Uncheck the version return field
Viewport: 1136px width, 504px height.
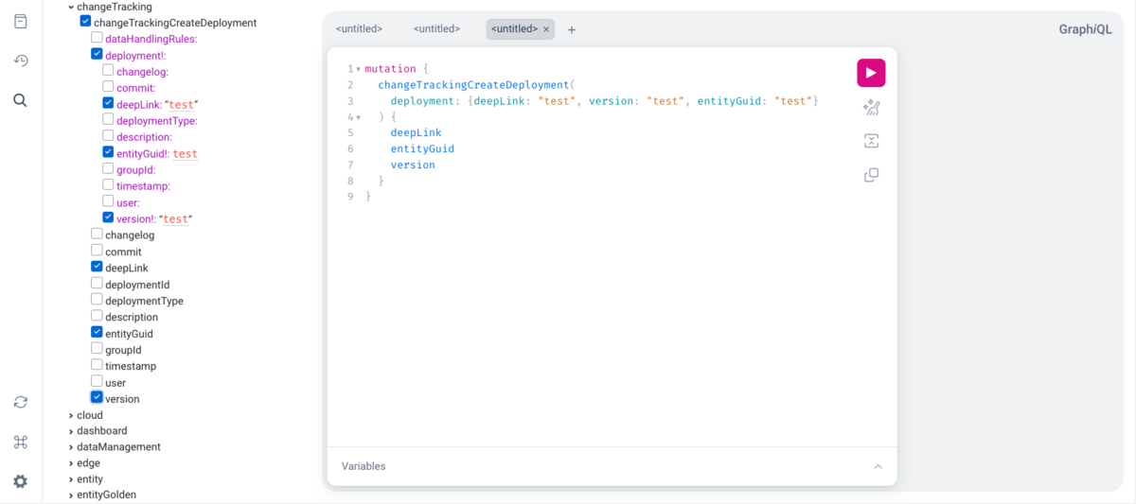(x=97, y=397)
